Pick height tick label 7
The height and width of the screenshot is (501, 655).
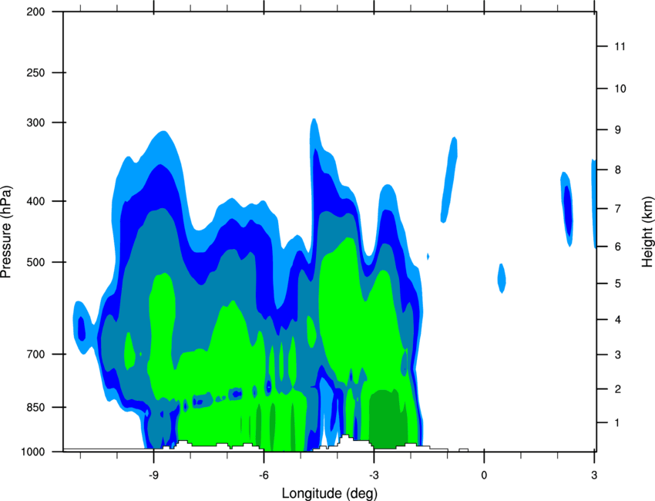coord(618,209)
